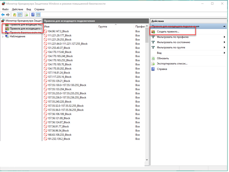Collapse the Actions section header arrow
Screen dimensions: 229x172
(x=224, y=27)
